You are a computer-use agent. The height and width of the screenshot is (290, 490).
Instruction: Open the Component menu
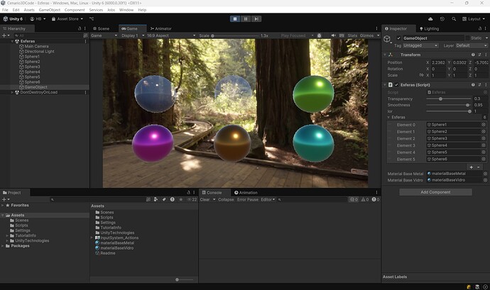point(75,10)
